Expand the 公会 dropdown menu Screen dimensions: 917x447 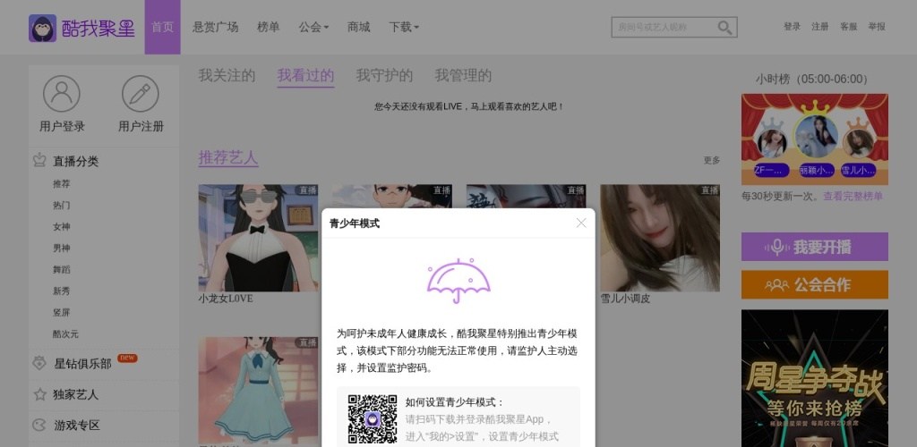[313, 27]
